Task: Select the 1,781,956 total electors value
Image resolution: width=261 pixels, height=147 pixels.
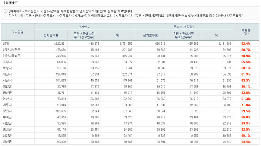Action: [126, 44]
